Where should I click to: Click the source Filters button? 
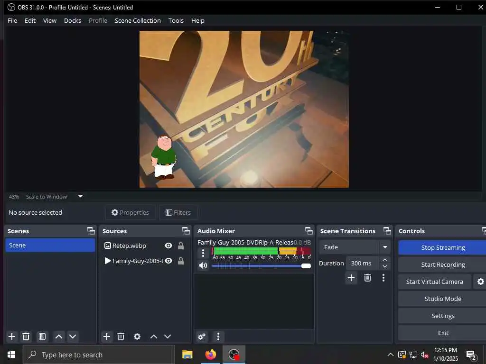pos(178,212)
